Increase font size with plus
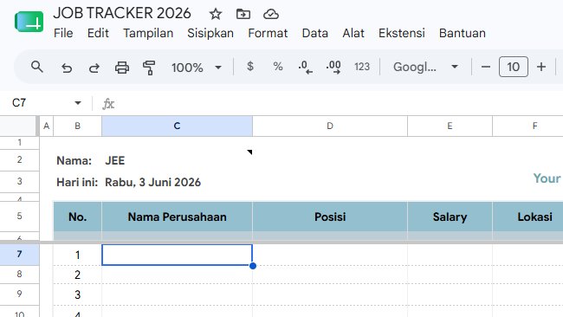 541,67
